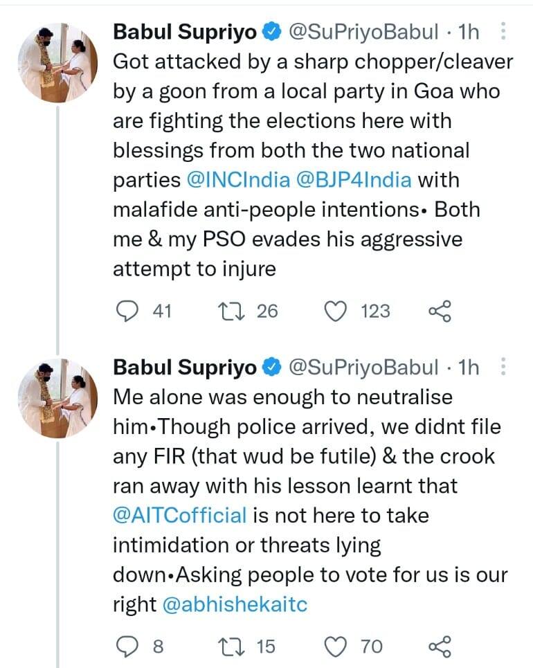The width and height of the screenshot is (533, 668).
Task: Open the @abhishekaitc mention link
Action: coord(235,604)
